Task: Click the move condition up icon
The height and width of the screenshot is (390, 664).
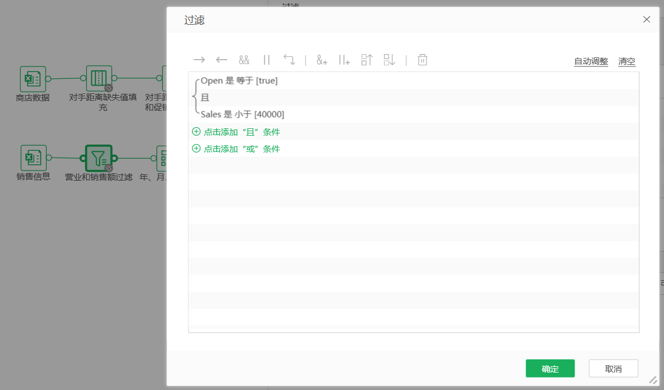Action: [366, 60]
